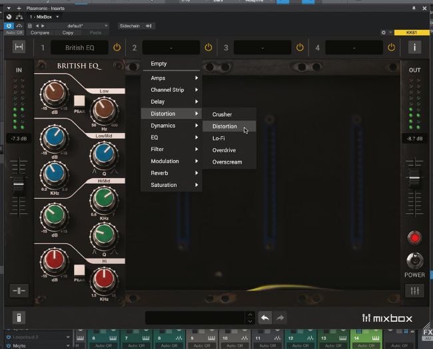Click the routing icon left of 1 - MixBox
Viewport: 433px width, 349px height.
19,17
